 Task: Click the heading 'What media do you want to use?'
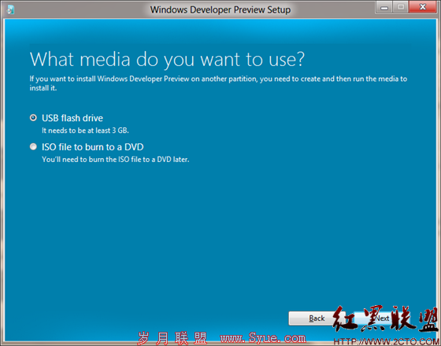coord(167,60)
